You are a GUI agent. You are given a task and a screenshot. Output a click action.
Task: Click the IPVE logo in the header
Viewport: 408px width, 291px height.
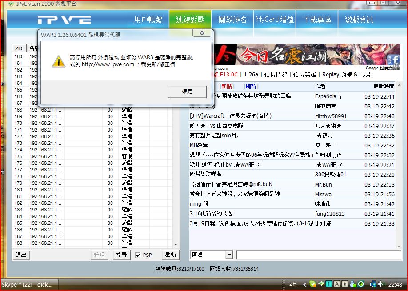click(64, 20)
